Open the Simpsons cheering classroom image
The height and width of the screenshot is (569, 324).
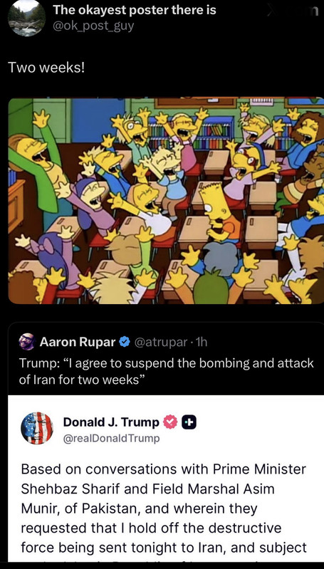pyautogui.click(x=166, y=200)
